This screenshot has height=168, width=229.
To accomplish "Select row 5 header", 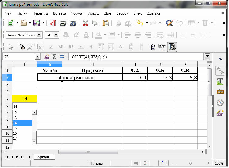I will click(7, 99).
